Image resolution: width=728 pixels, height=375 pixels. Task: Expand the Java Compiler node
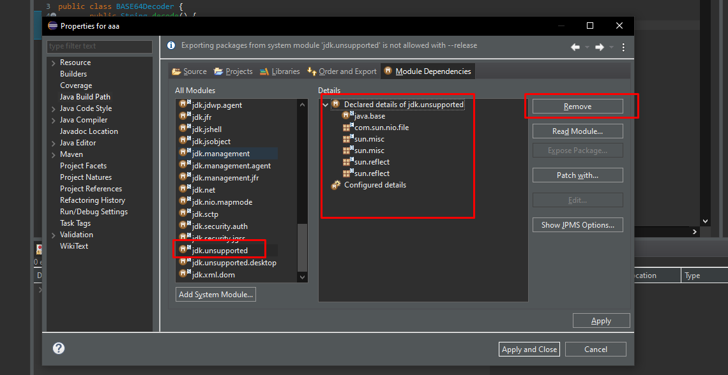coord(54,121)
